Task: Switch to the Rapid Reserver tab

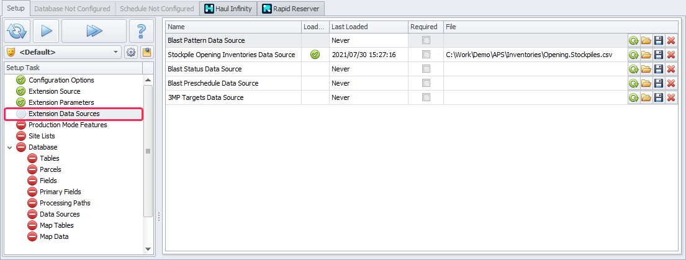Action: [x=291, y=8]
